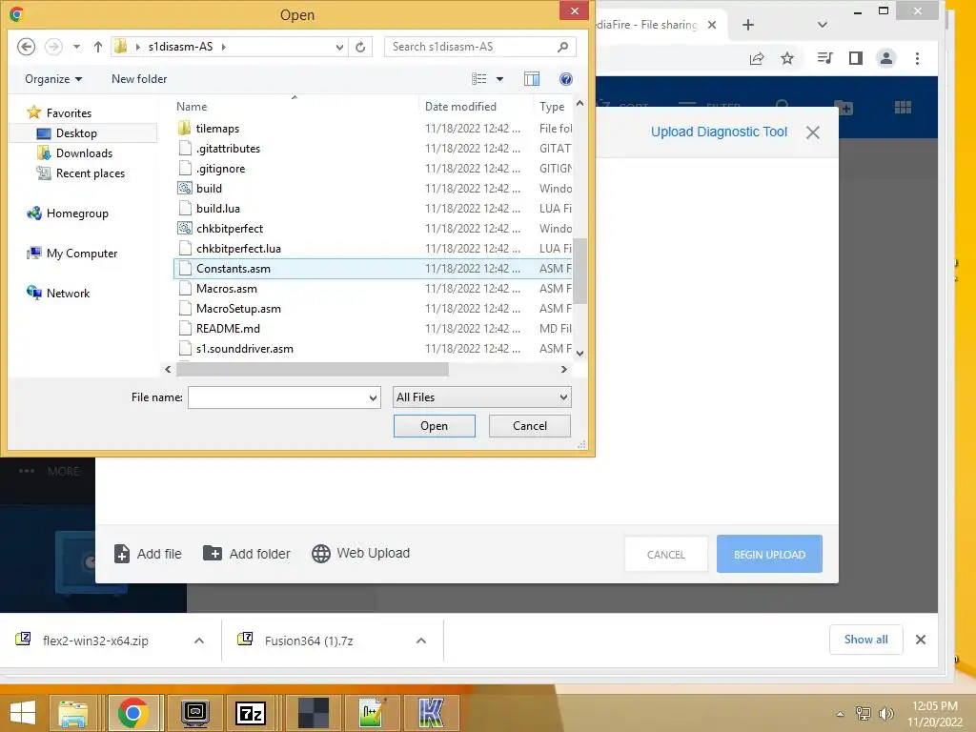976x732 pixels.
Task: Select the tilemaps folder
Action: [373, 129]
